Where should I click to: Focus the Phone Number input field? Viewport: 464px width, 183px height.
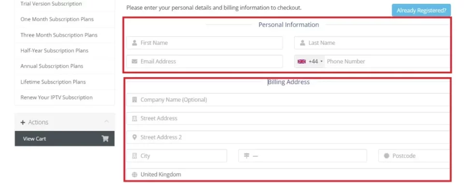click(387, 61)
